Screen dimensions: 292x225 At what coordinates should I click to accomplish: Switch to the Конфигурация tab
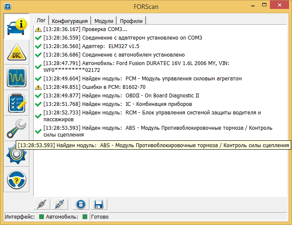click(x=70, y=21)
